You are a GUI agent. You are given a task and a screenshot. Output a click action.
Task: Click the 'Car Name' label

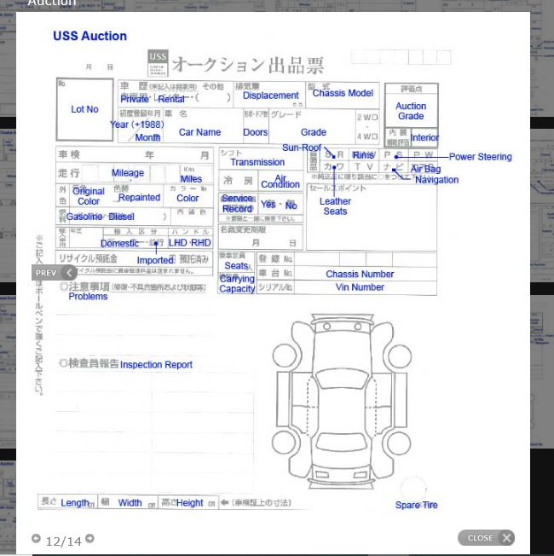point(199,132)
